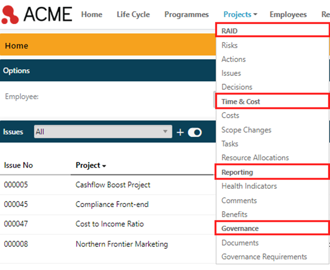Open the Northern Frontier Marketing link
This screenshot has width=330, height=270.
[122, 244]
